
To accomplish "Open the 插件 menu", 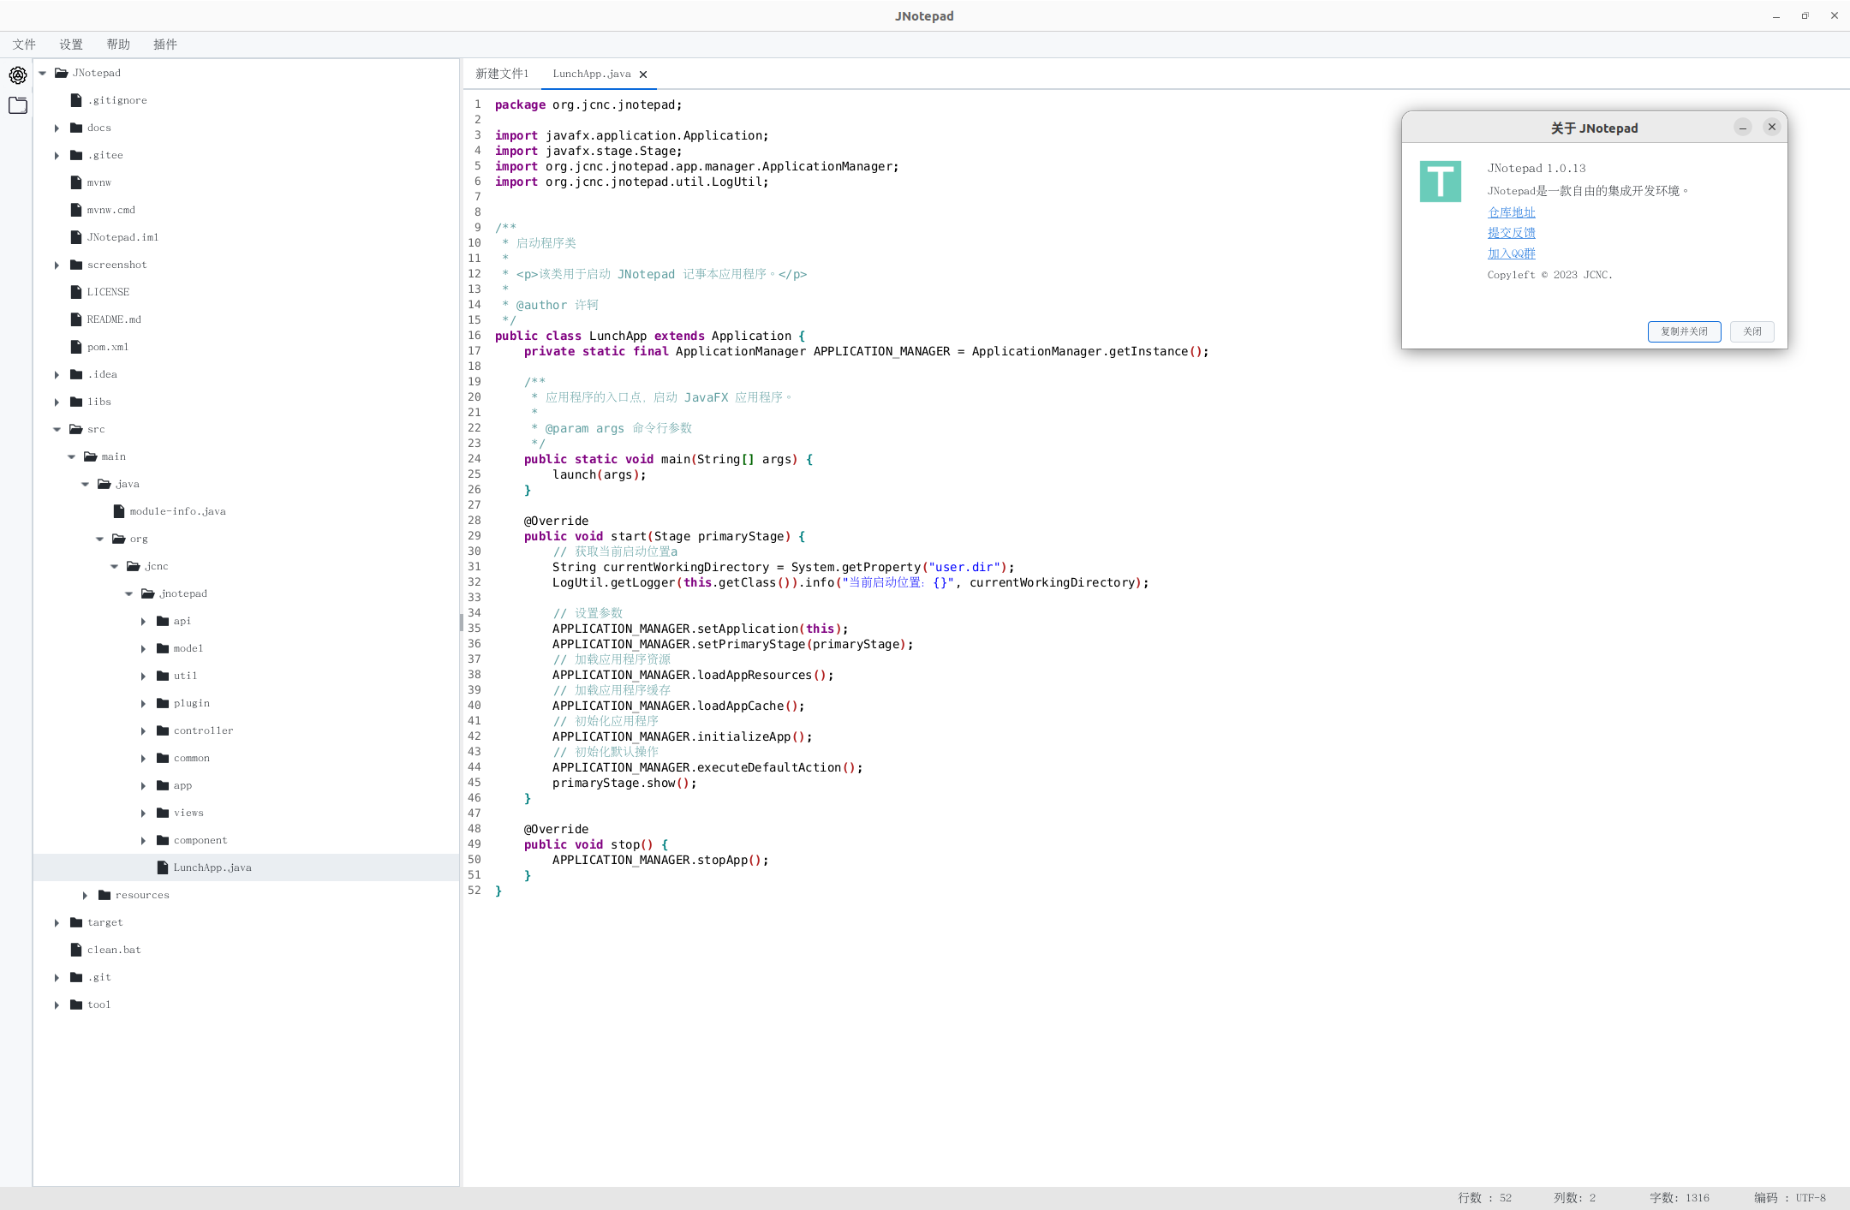I will point(164,45).
